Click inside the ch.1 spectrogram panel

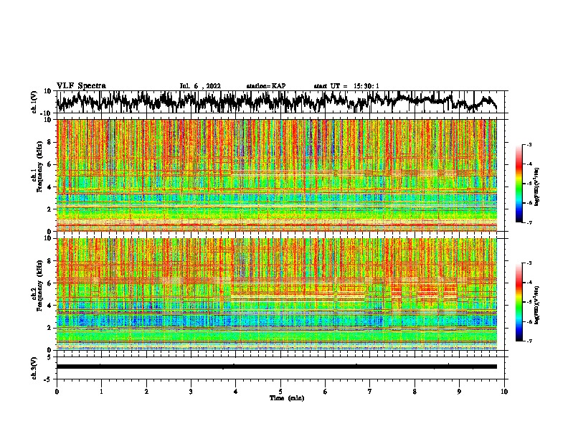pos(280,175)
